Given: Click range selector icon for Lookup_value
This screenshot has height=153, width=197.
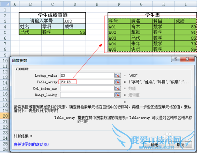Looking at the screenshot, I should coord(117,76).
